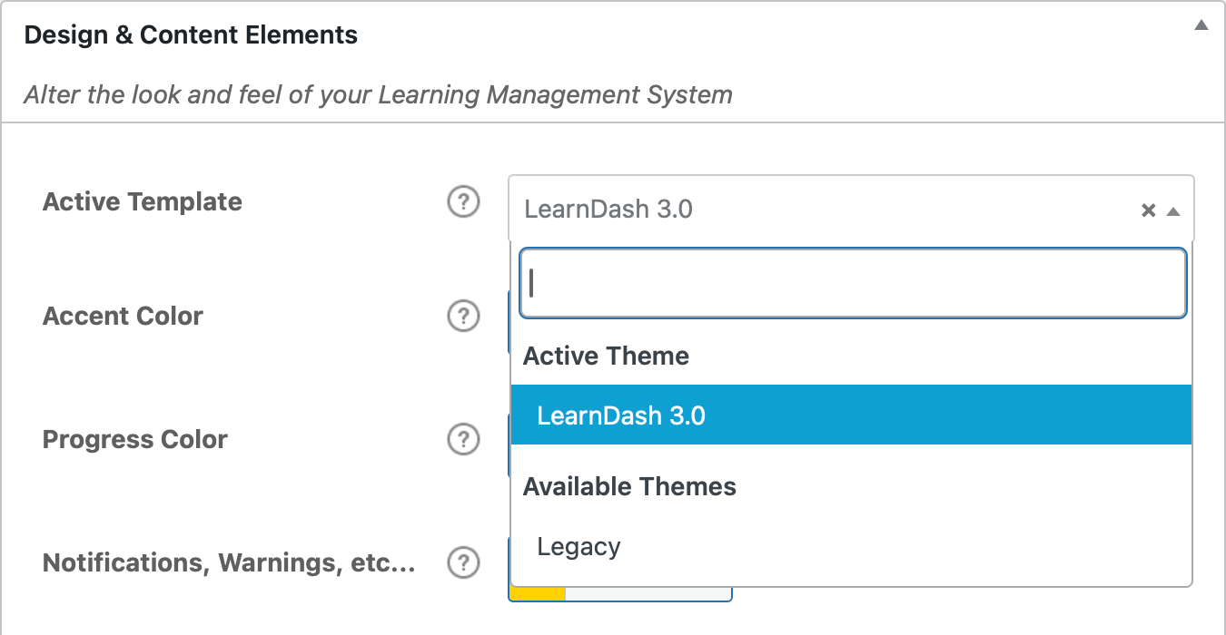Click the Progress Color field label

[x=135, y=439]
